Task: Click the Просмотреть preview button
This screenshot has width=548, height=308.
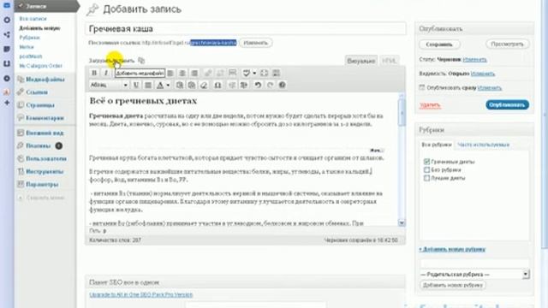Action: (x=507, y=44)
